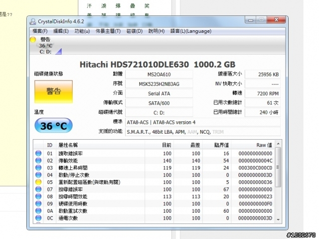Close the CrystalDiskInfo window

coord(276,20)
